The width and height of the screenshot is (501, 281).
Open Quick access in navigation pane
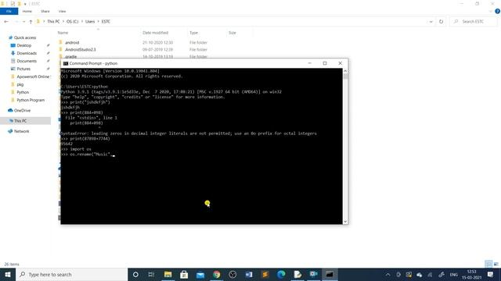[x=25, y=37]
